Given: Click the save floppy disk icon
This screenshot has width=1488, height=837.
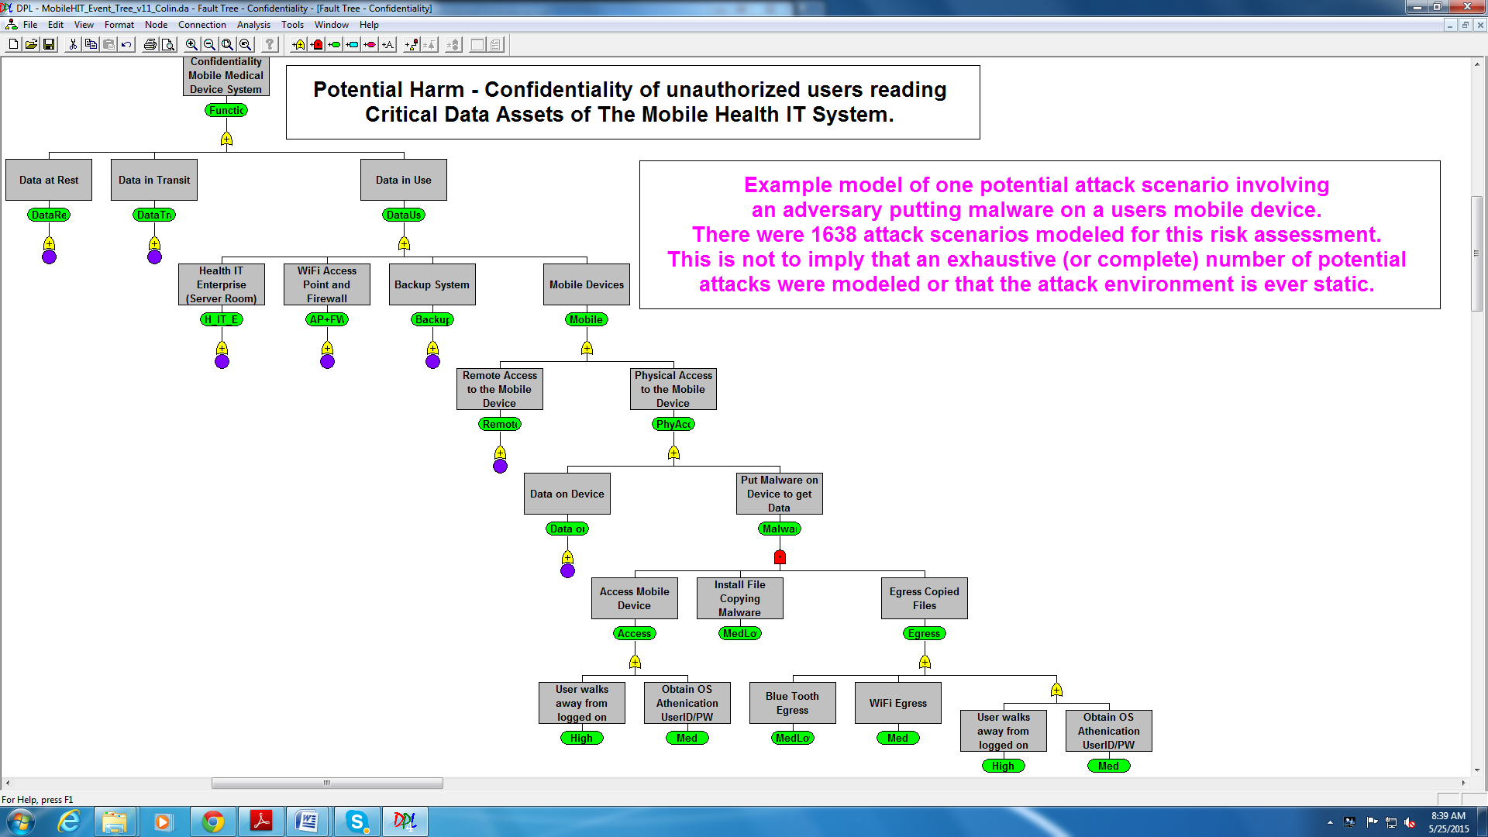Looking at the screenshot, I should tap(49, 45).
